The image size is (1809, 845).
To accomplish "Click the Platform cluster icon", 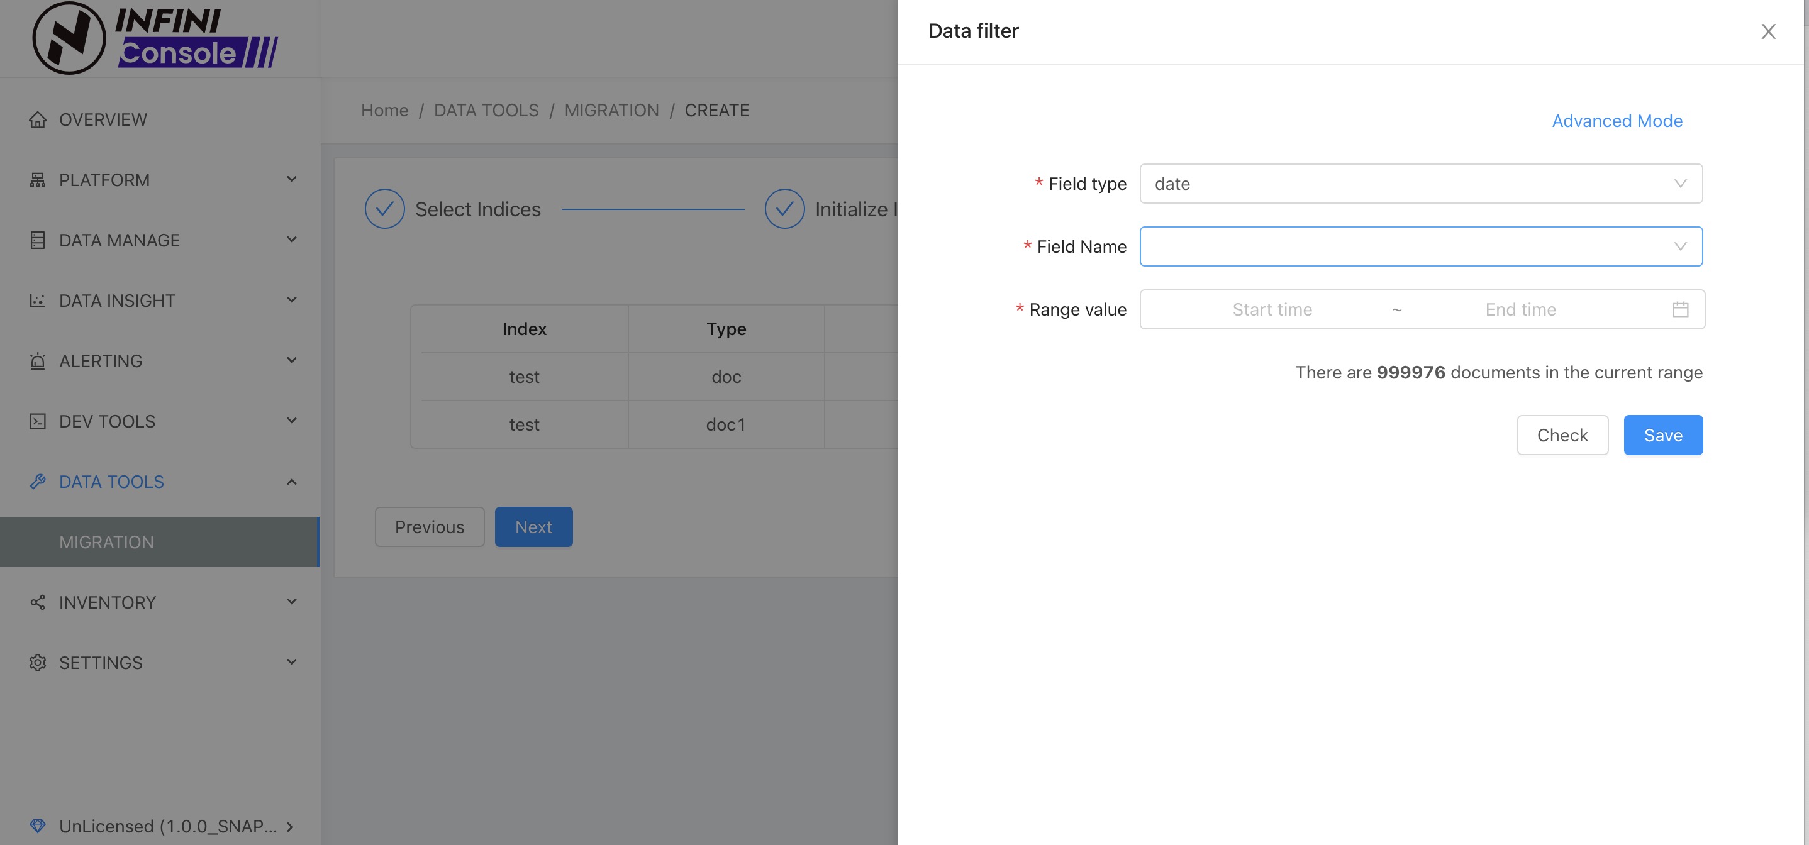I will 37,180.
